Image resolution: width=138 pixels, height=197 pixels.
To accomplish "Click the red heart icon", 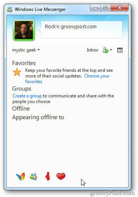I will click(x=61, y=176).
